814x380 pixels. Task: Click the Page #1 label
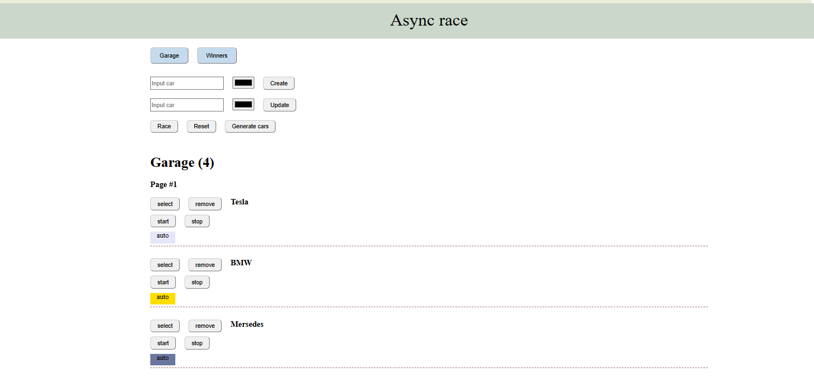tap(164, 184)
